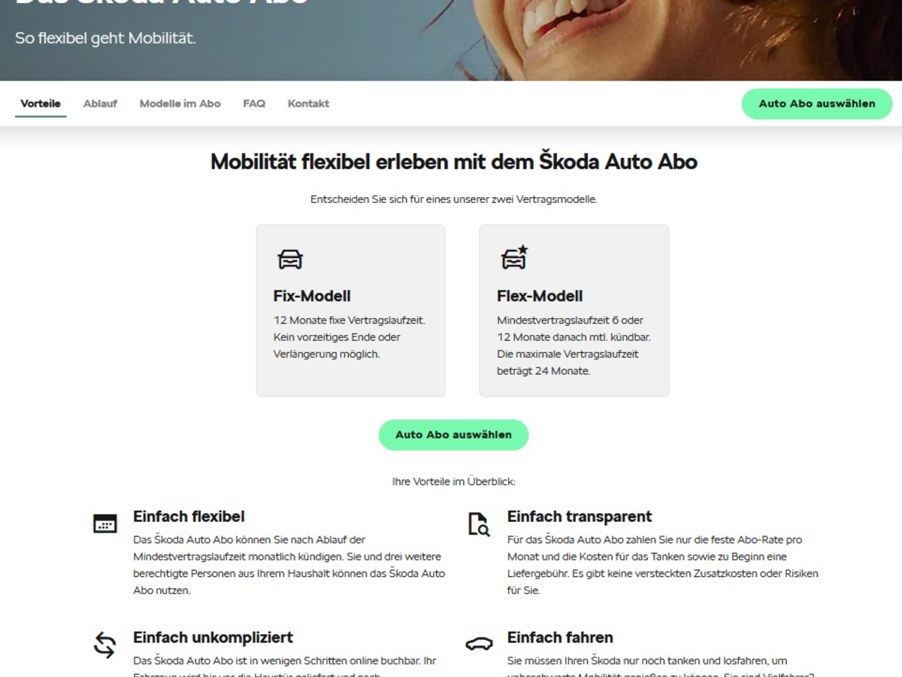This screenshot has width=902, height=677.
Task: Jump to the Kontakt section
Action: pos(308,104)
